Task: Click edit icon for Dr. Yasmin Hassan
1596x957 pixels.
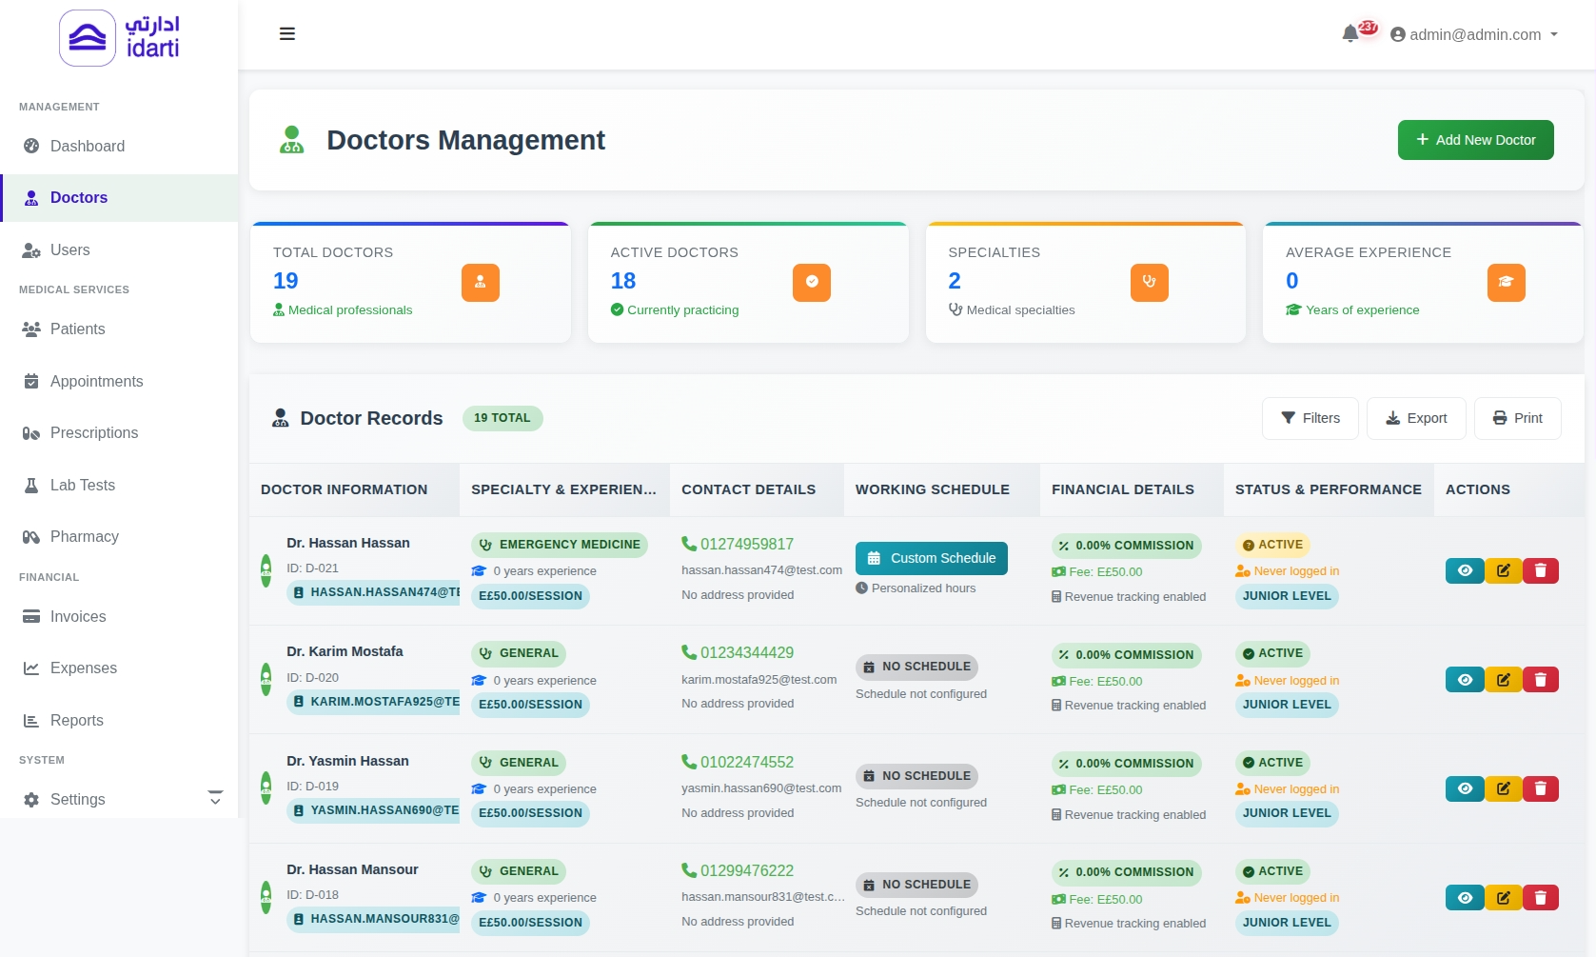Action: click(1503, 788)
